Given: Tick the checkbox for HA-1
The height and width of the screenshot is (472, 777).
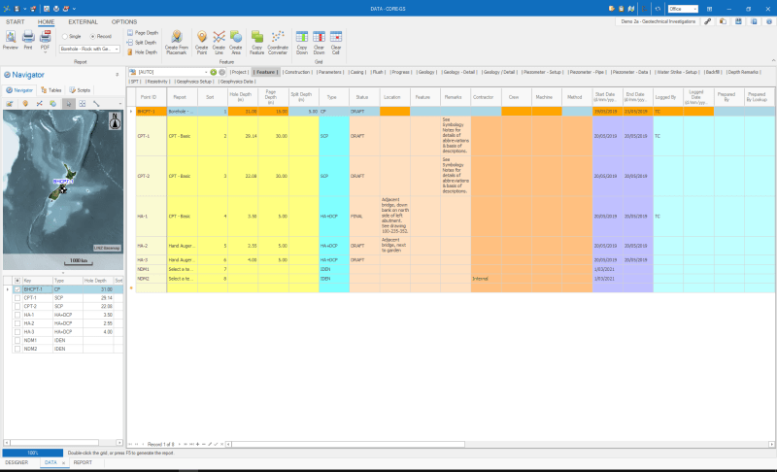Looking at the screenshot, I should point(17,315).
